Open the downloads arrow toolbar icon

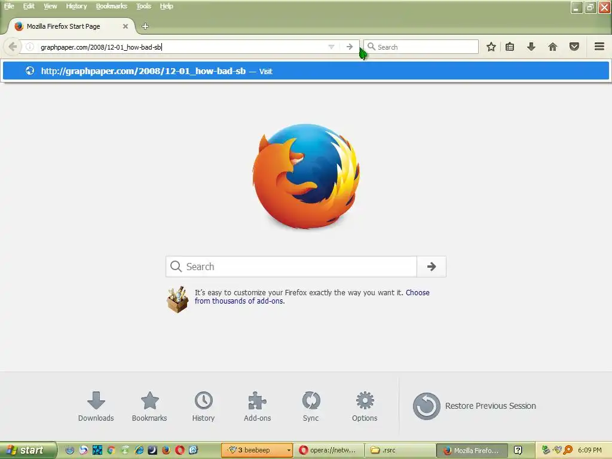[x=531, y=47]
